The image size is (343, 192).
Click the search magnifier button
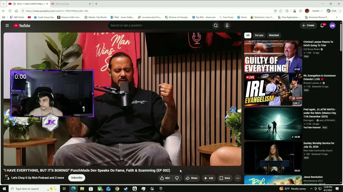point(216,25)
